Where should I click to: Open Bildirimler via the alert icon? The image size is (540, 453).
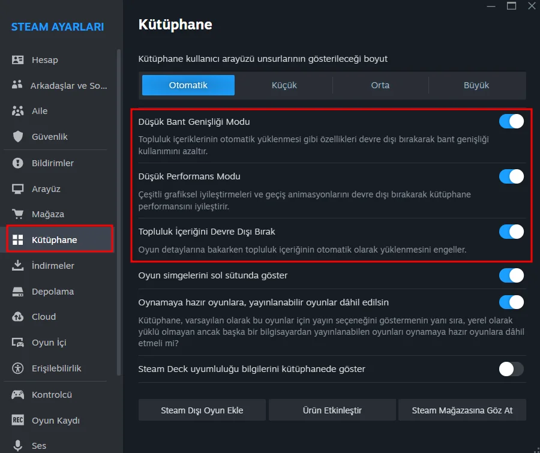[18, 163]
